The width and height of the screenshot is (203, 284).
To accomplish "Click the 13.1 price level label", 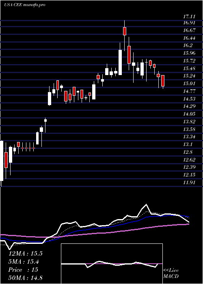I will [x=188, y=144].
